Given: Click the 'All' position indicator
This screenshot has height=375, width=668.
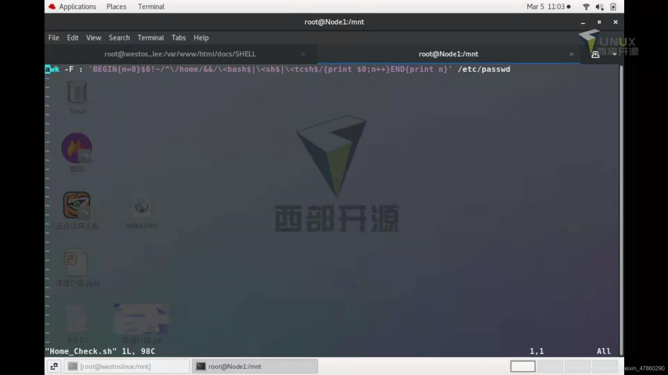Looking at the screenshot, I should point(604,351).
